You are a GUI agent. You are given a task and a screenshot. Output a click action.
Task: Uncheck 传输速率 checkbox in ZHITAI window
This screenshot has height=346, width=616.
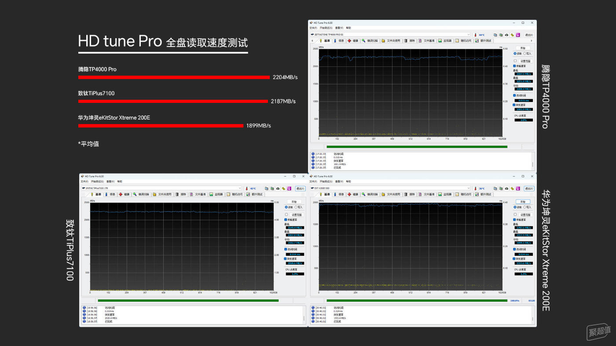[286, 220]
